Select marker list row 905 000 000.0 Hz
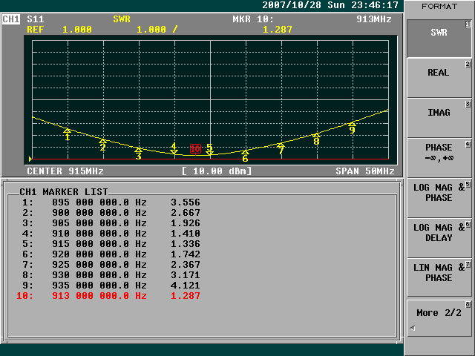475x356 pixels. coord(111,223)
